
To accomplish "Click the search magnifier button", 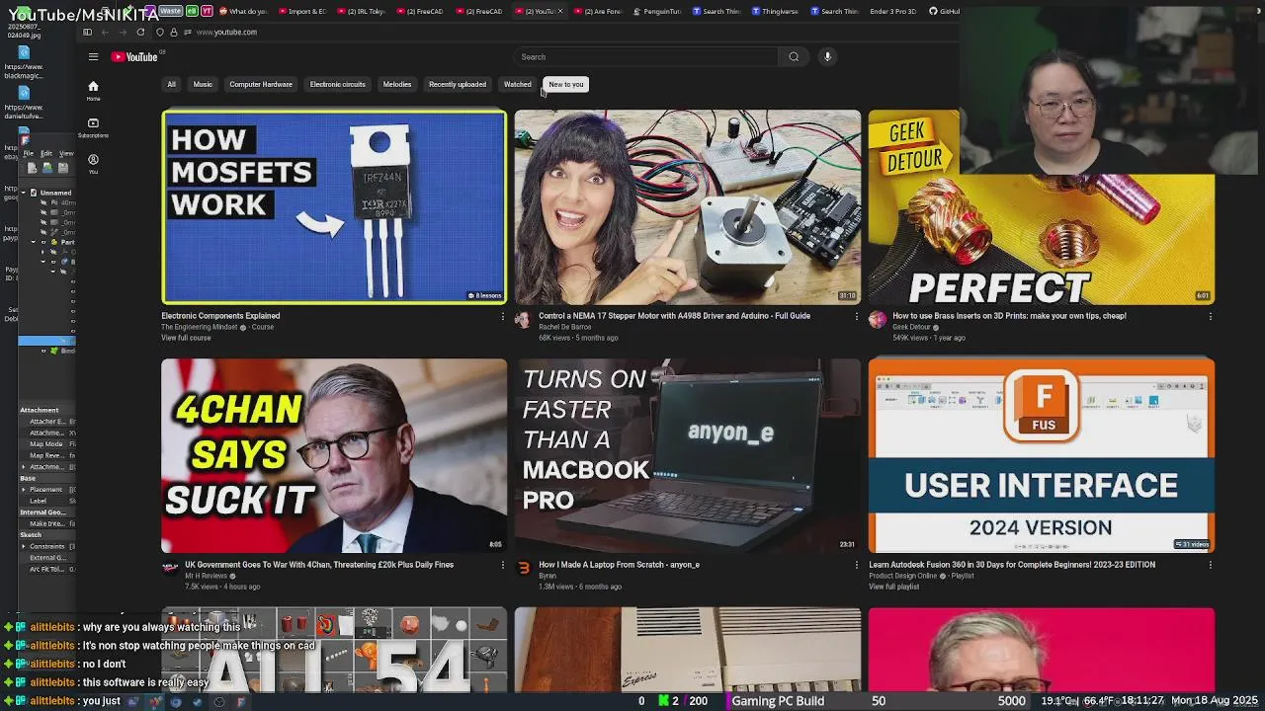I will click(794, 57).
